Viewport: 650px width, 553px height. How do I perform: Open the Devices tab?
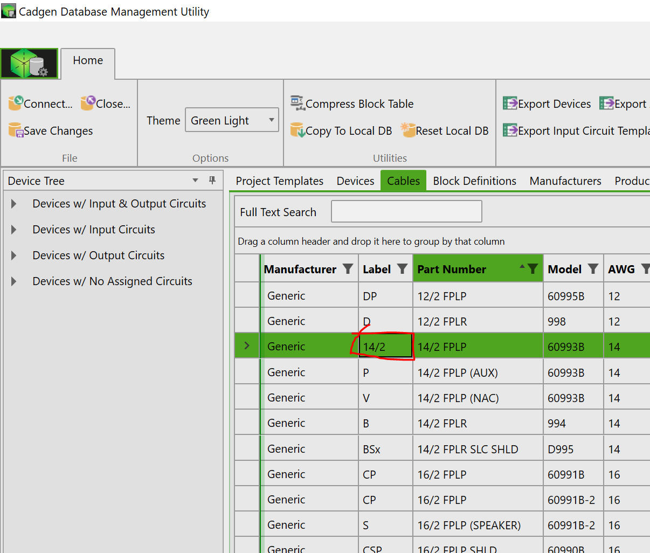pyautogui.click(x=356, y=181)
